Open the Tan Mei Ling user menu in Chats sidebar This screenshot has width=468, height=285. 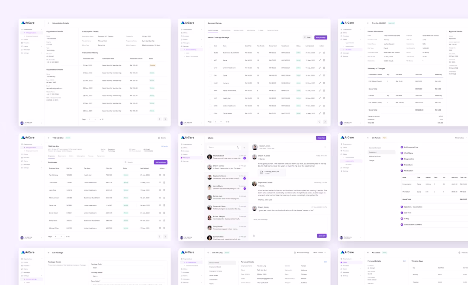pyautogui.click(x=191, y=237)
